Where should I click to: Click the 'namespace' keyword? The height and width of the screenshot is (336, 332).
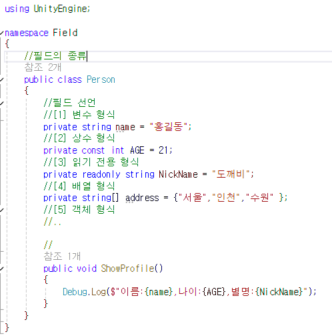(x=27, y=33)
